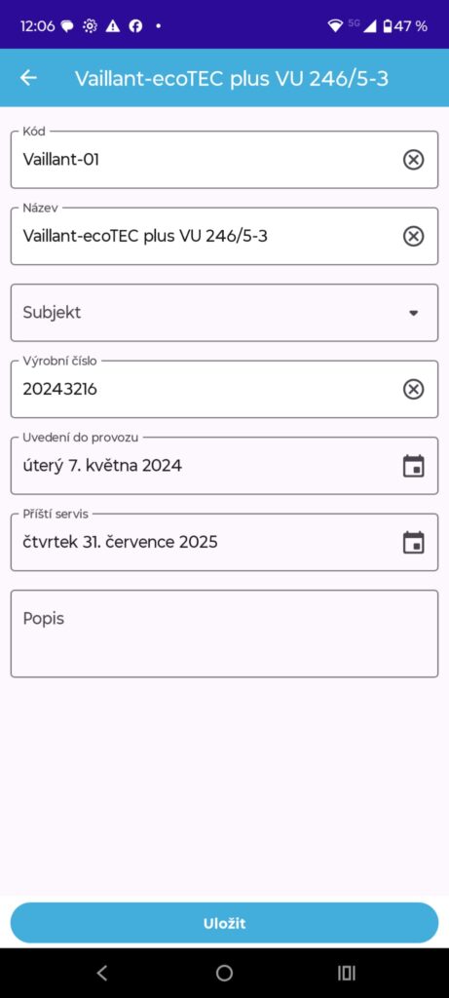
Task: Open the Subjekt selection field
Action: (224, 313)
